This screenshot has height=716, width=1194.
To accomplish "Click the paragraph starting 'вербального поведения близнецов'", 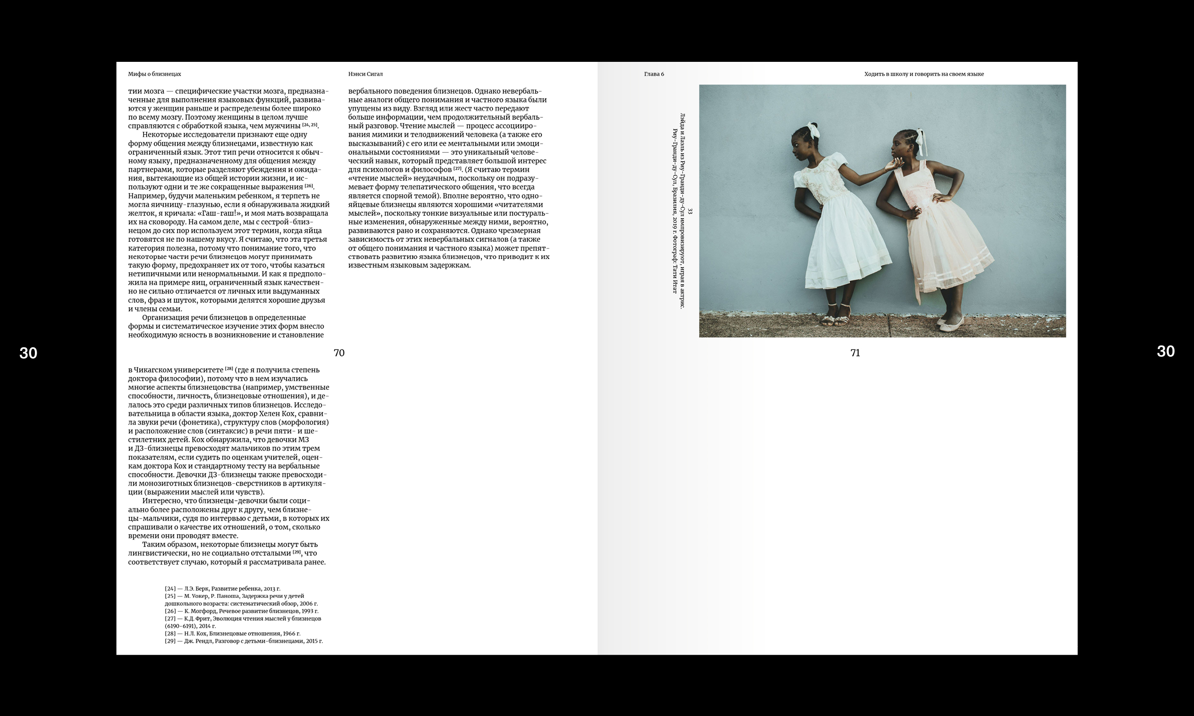I will click(x=448, y=178).
